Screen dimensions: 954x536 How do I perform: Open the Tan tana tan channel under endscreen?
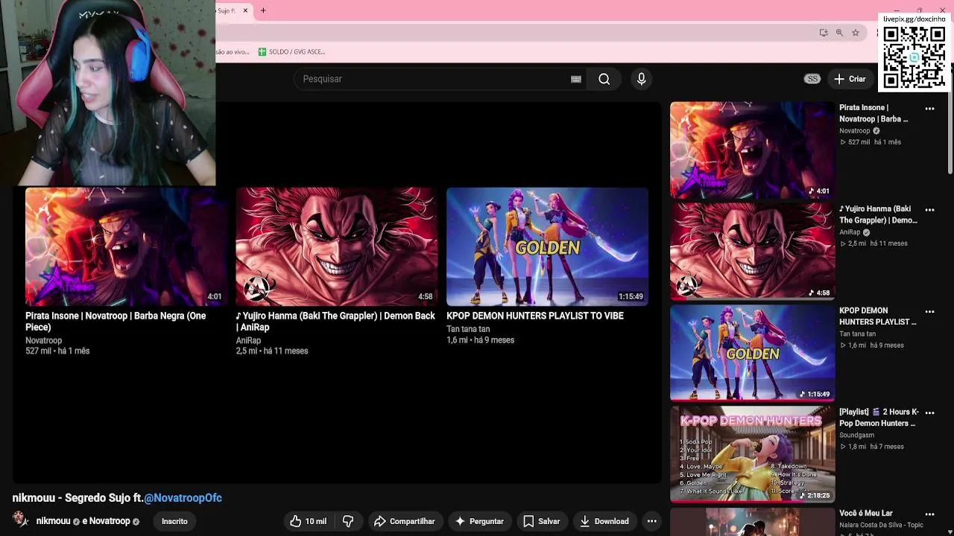pyautogui.click(x=468, y=329)
